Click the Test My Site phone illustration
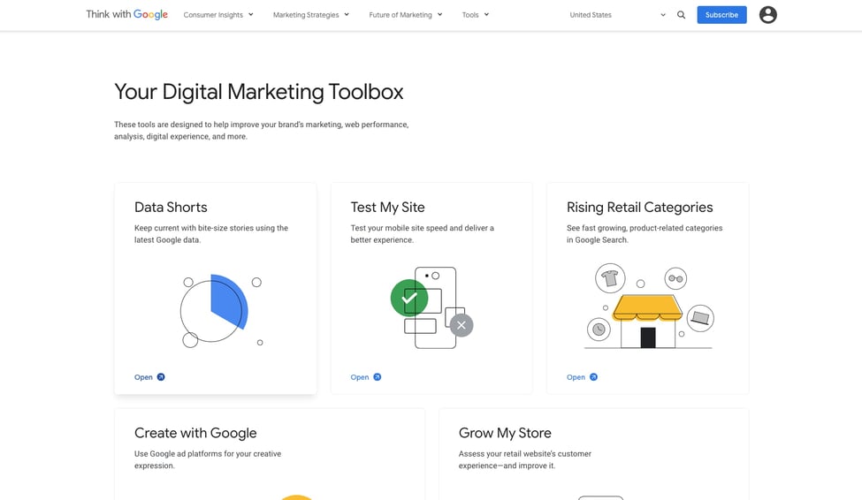Image resolution: width=862 pixels, height=500 pixels. [432, 307]
